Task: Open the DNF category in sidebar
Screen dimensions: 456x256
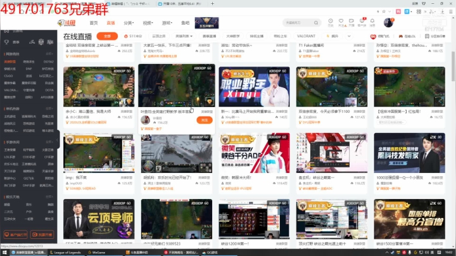Action: tap(28, 69)
